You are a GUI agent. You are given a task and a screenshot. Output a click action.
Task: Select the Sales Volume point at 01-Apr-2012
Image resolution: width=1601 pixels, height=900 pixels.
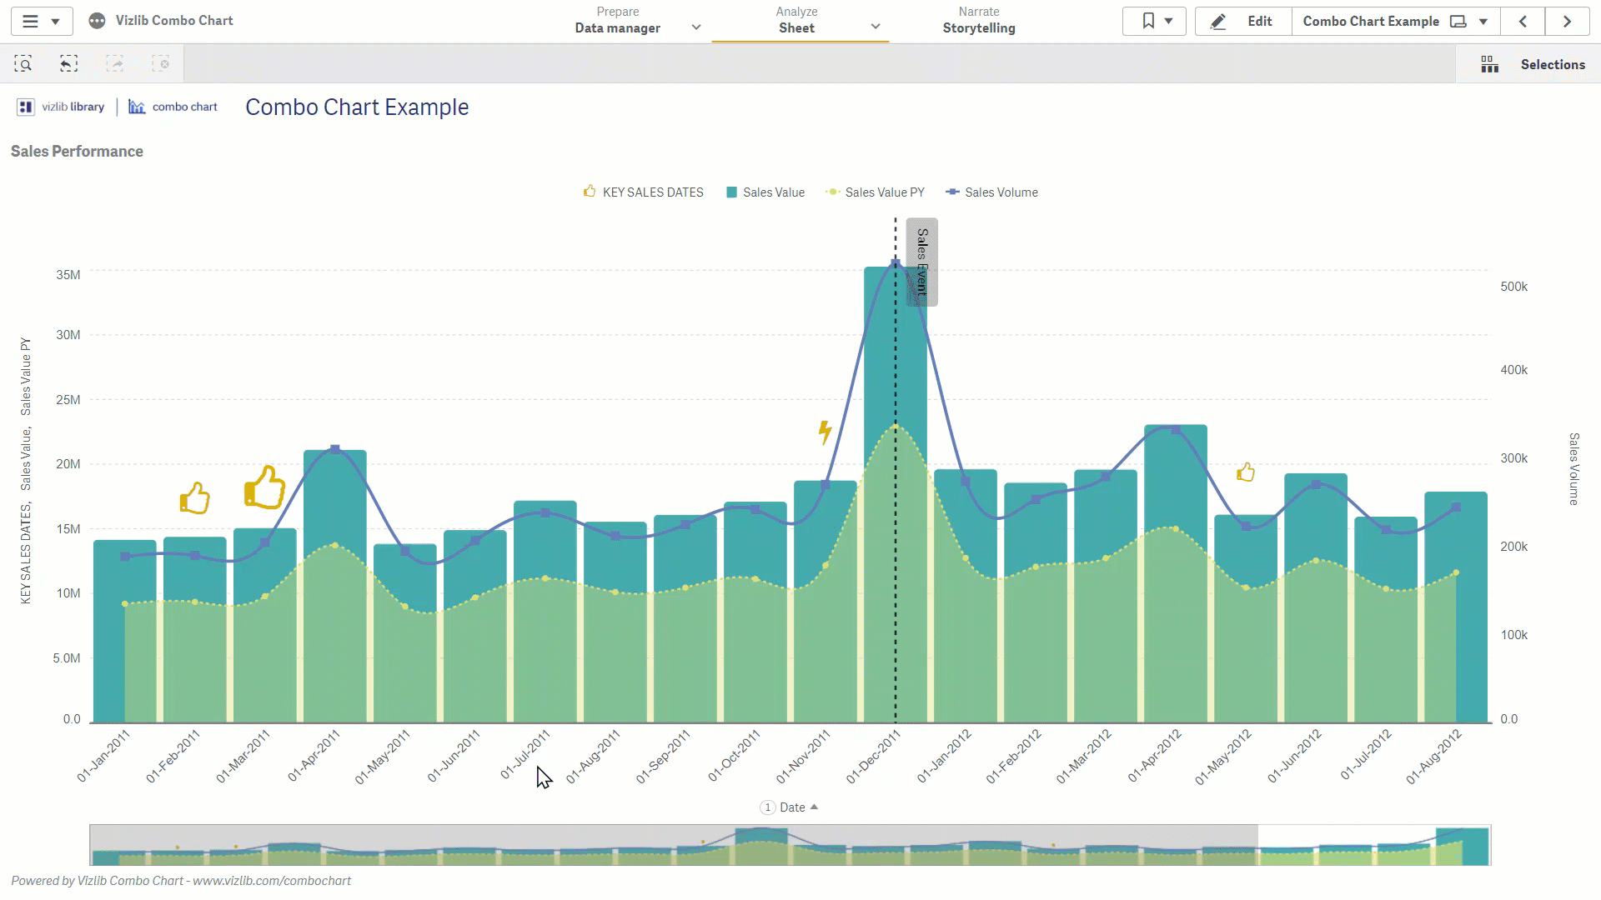(x=1176, y=430)
